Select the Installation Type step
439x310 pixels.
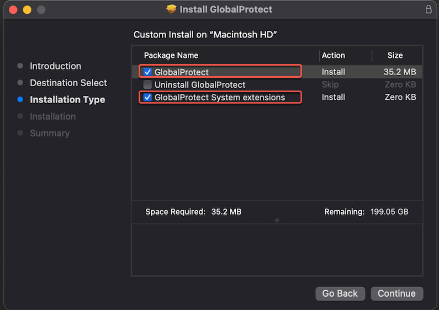pos(67,100)
